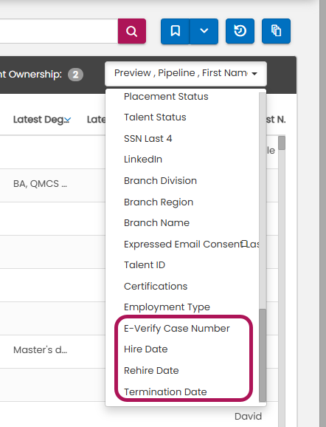Choose Branch Name option

click(x=156, y=223)
